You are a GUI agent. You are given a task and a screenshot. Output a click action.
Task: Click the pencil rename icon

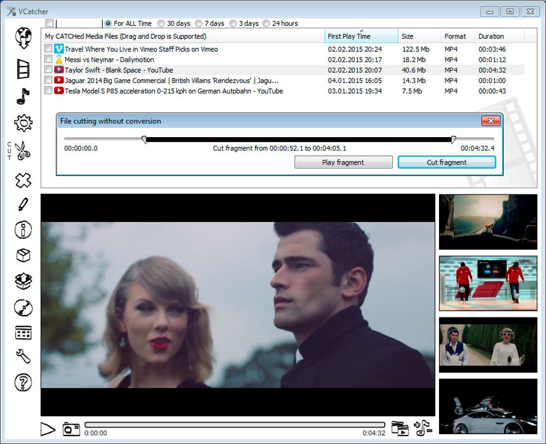click(23, 204)
